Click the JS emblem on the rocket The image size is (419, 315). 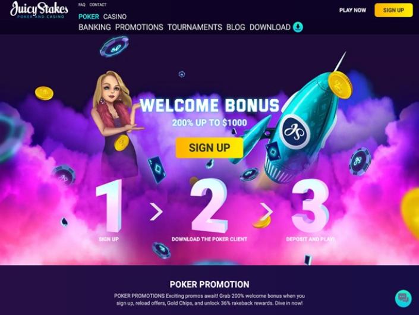tap(295, 131)
